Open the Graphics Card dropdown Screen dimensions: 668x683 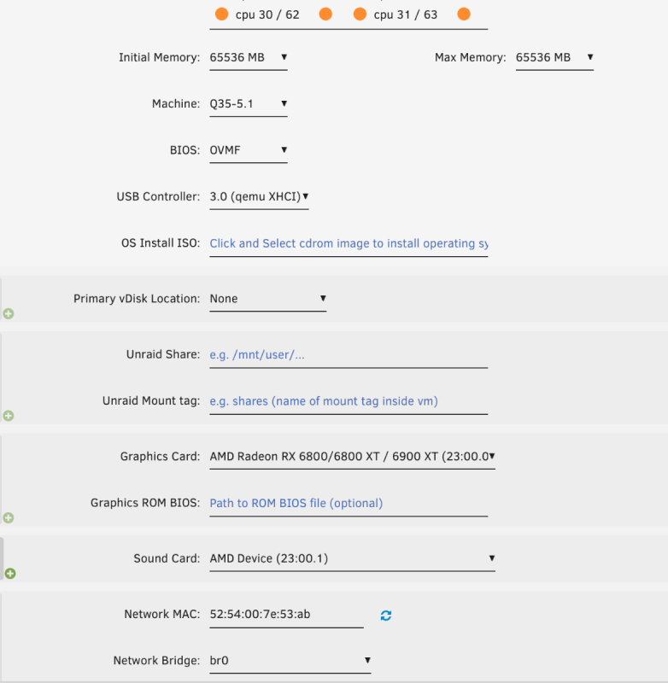[352, 457]
